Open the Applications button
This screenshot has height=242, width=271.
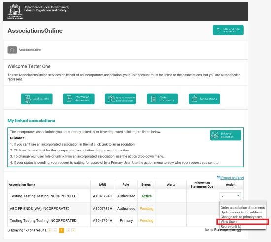[x=36, y=99]
